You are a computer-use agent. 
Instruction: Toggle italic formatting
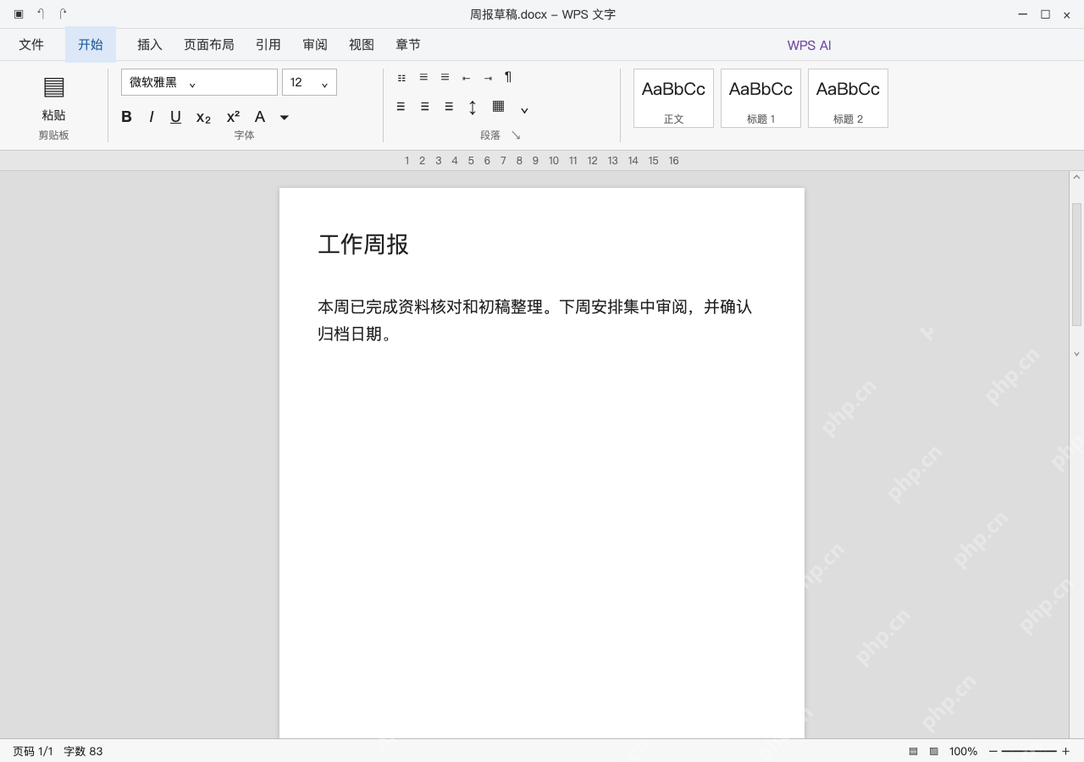(152, 117)
